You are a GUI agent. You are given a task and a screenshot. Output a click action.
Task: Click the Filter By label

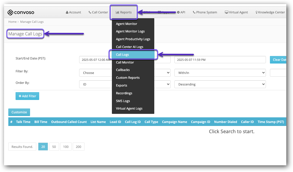point(22,71)
